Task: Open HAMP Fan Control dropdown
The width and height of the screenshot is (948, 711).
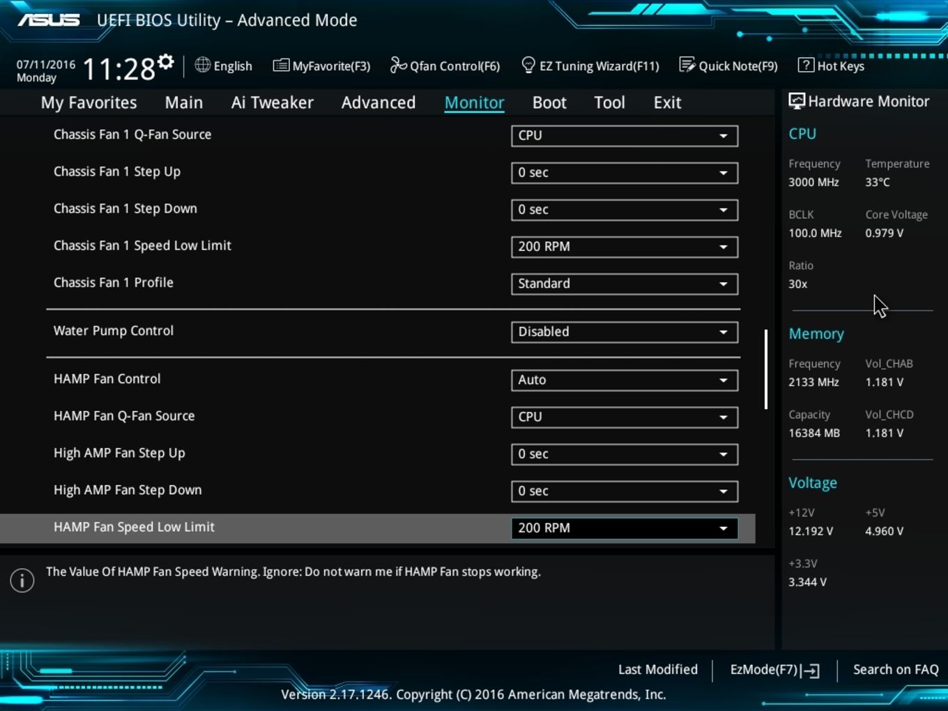Action: [x=625, y=379]
